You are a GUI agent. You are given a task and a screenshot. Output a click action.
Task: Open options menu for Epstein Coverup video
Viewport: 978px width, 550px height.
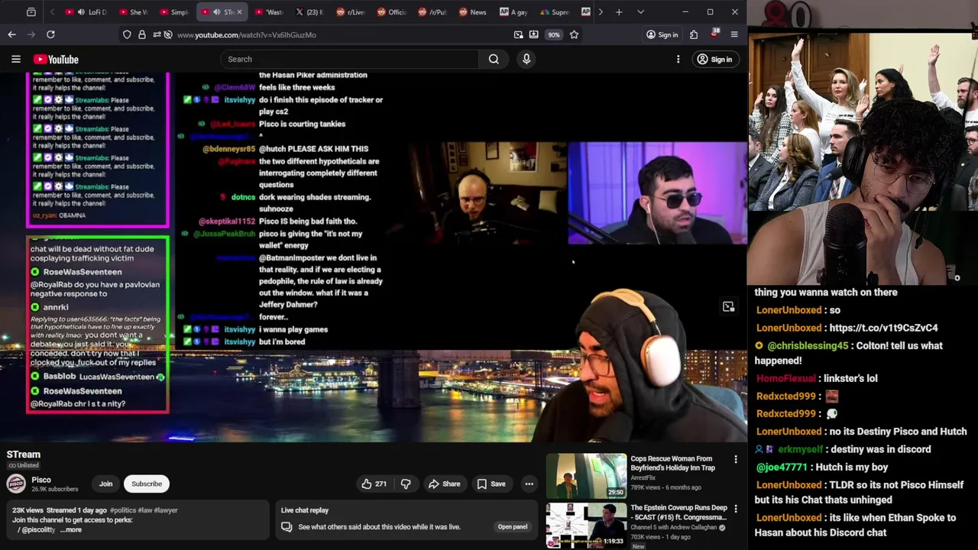[736, 509]
